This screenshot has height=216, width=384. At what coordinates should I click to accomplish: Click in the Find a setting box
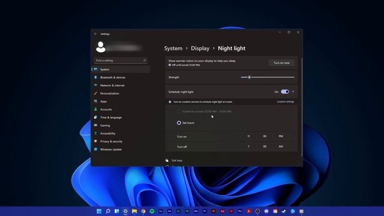121,60
